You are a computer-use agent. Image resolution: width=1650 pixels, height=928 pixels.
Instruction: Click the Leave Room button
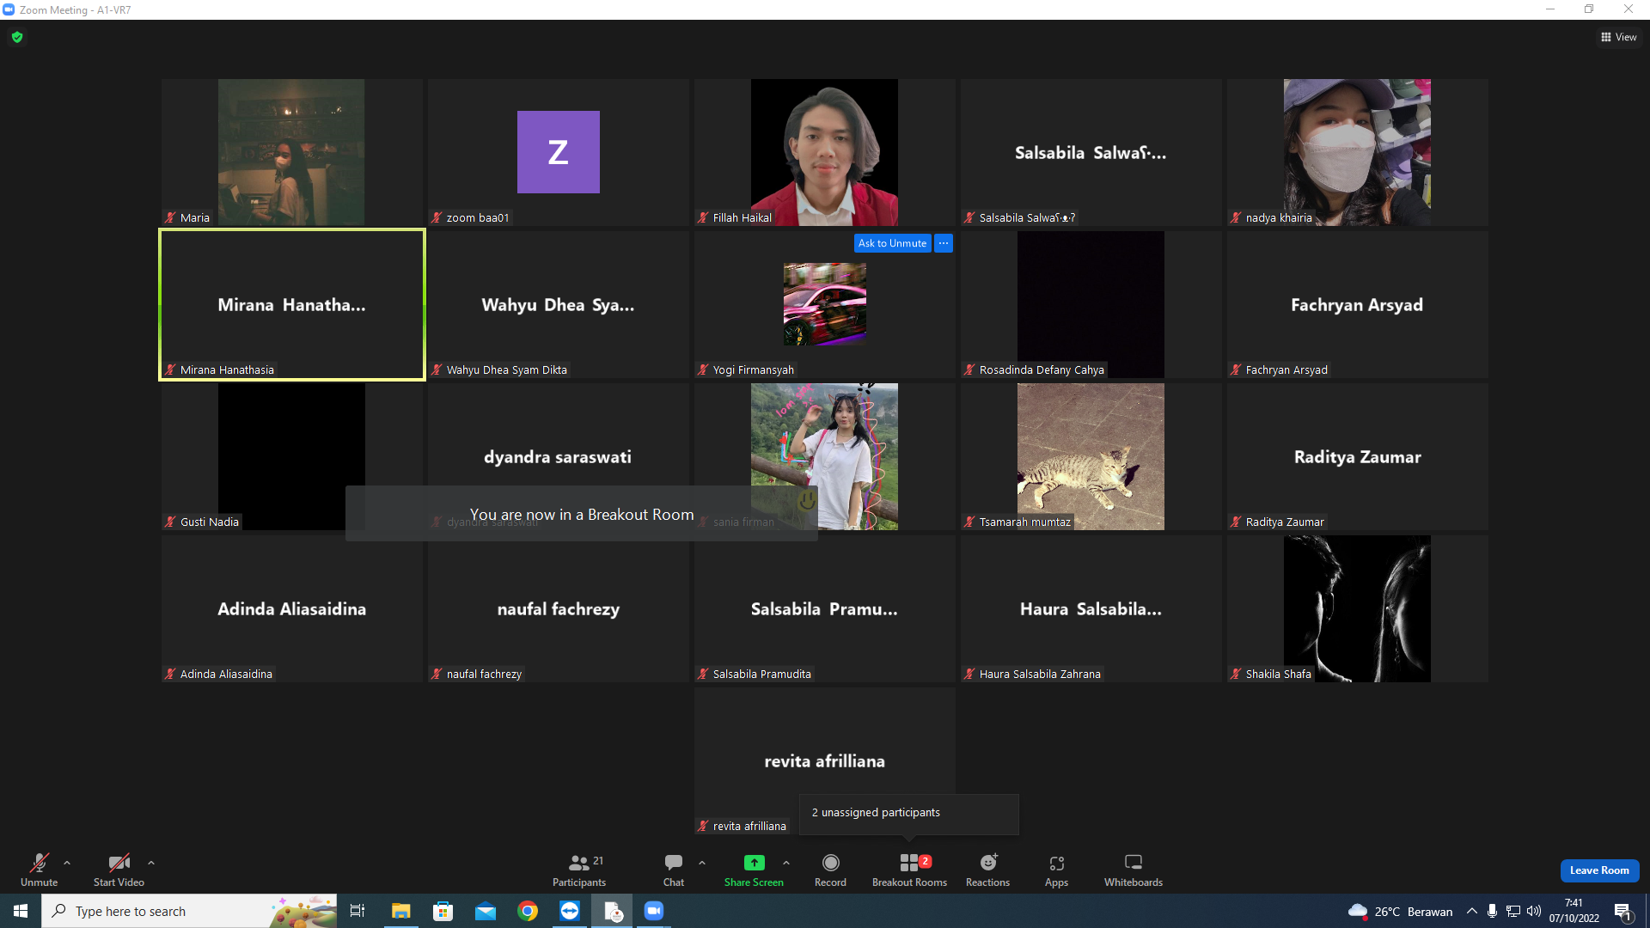pyautogui.click(x=1599, y=870)
